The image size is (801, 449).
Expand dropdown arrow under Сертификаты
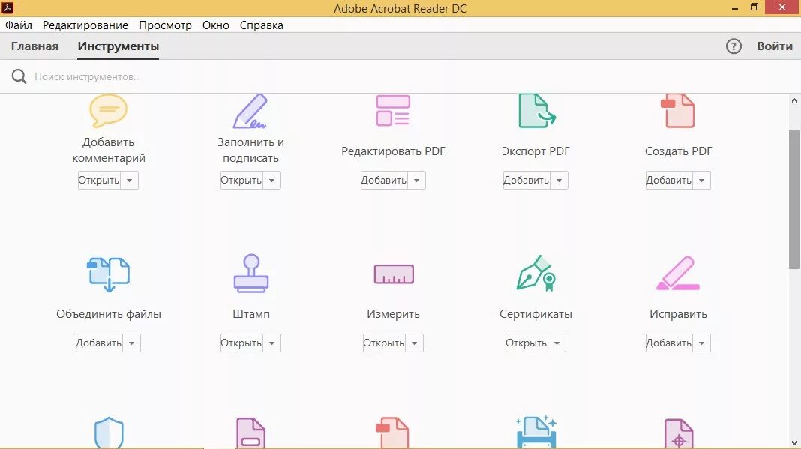[x=557, y=343]
